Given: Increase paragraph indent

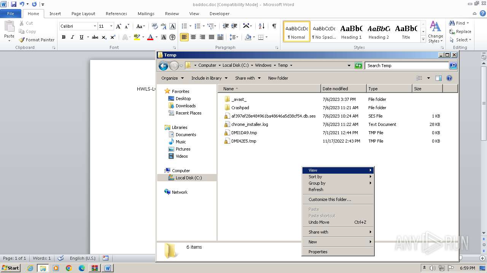Looking at the screenshot, I should tap(235, 26).
